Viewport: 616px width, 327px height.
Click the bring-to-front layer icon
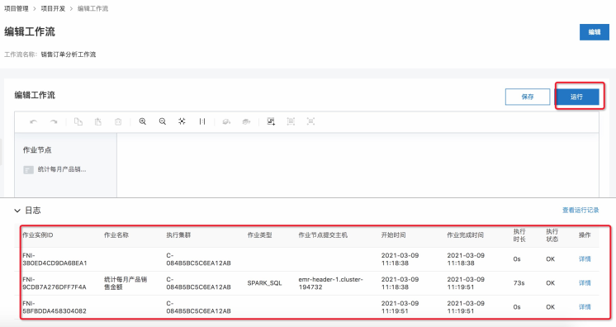(x=226, y=122)
